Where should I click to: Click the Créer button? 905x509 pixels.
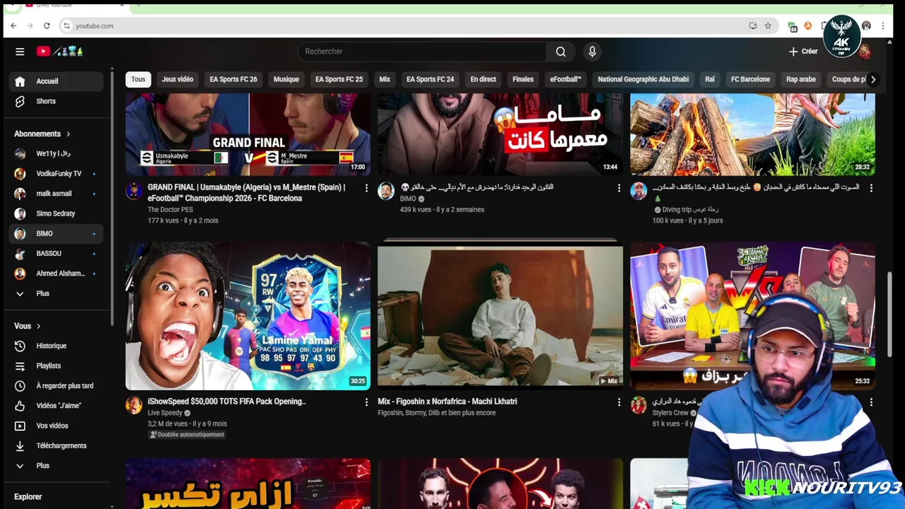click(803, 52)
